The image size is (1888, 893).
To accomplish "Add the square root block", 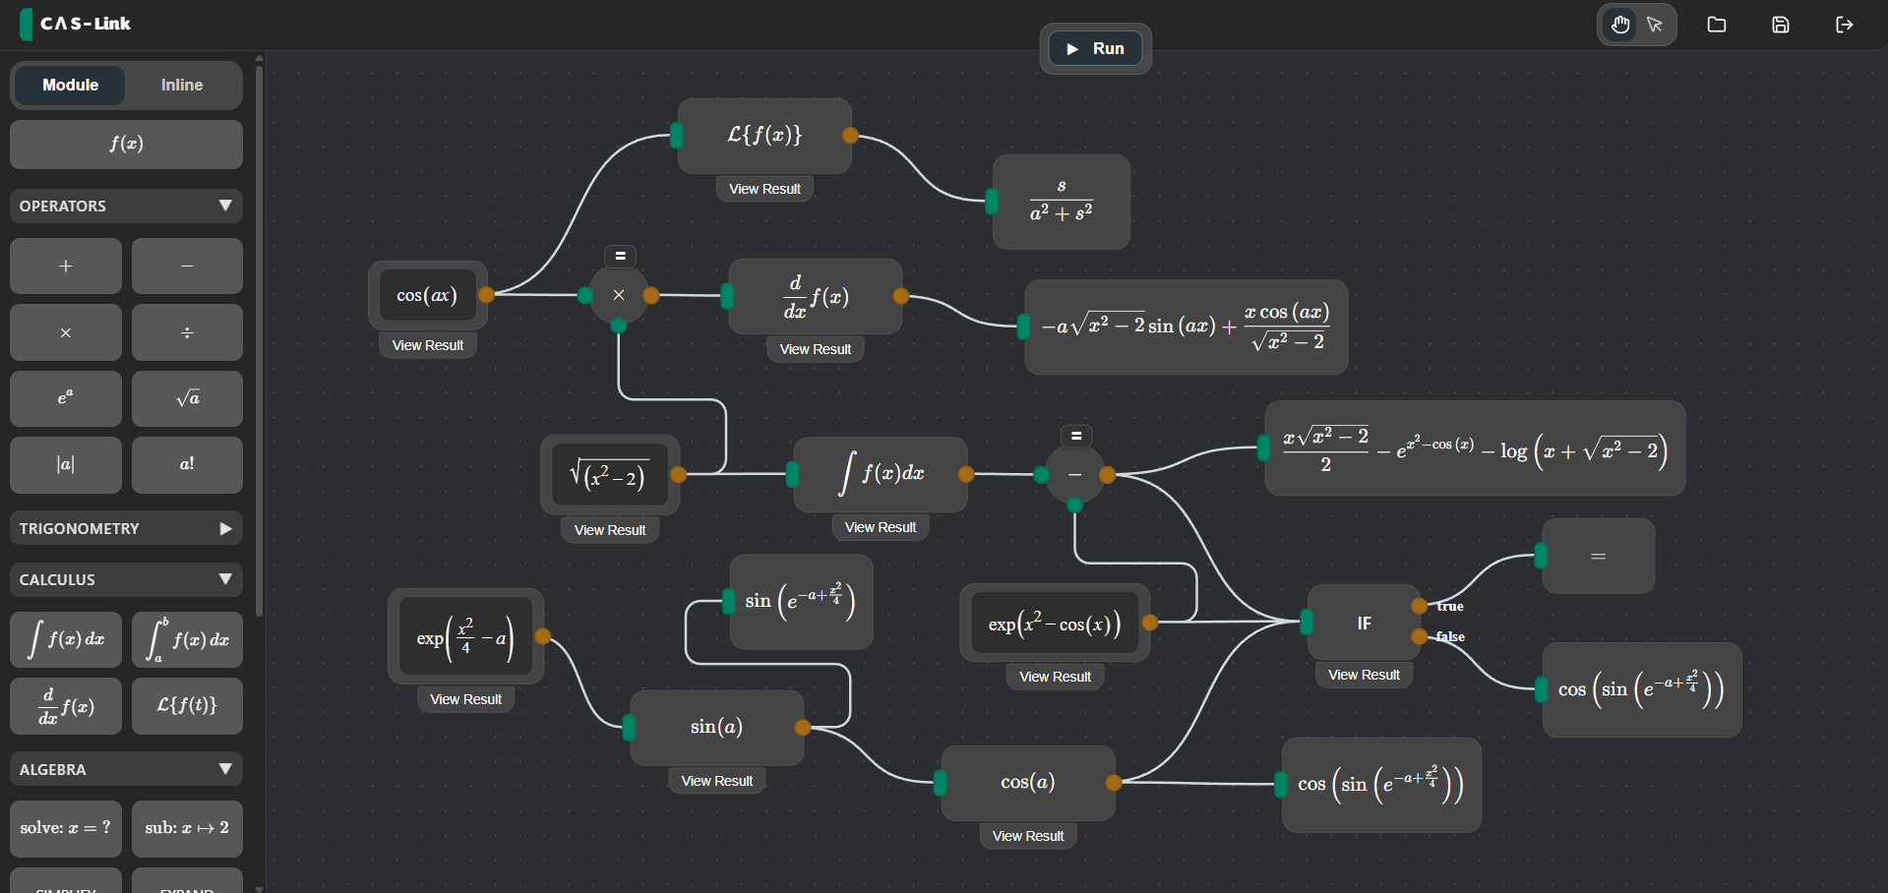I will [187, 398].
